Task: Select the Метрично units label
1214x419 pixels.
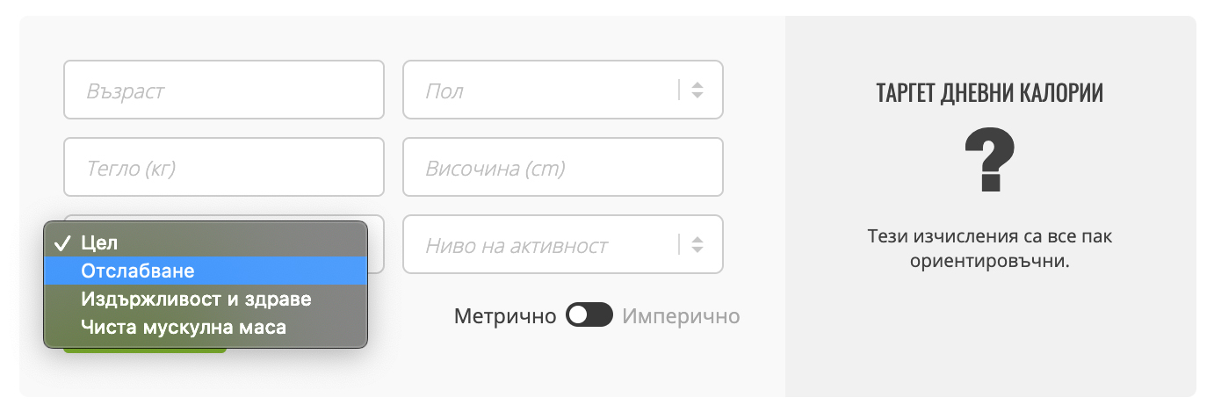Action: [x=505, y=315]
